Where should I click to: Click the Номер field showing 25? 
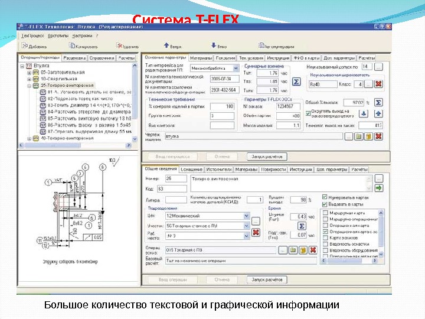(176, 178)
